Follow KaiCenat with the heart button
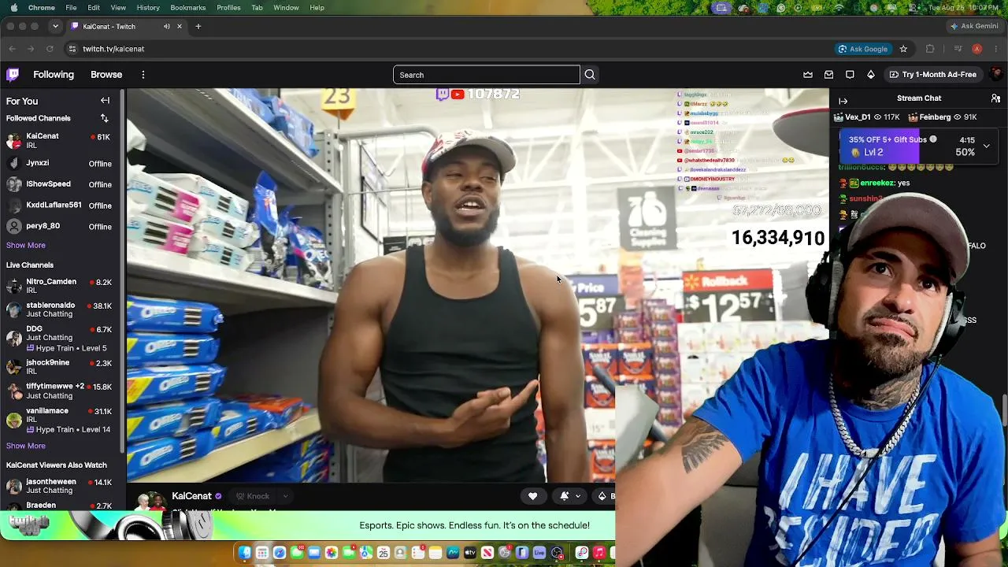Screen dimensions: 1008x567 [x=532, y=496]
